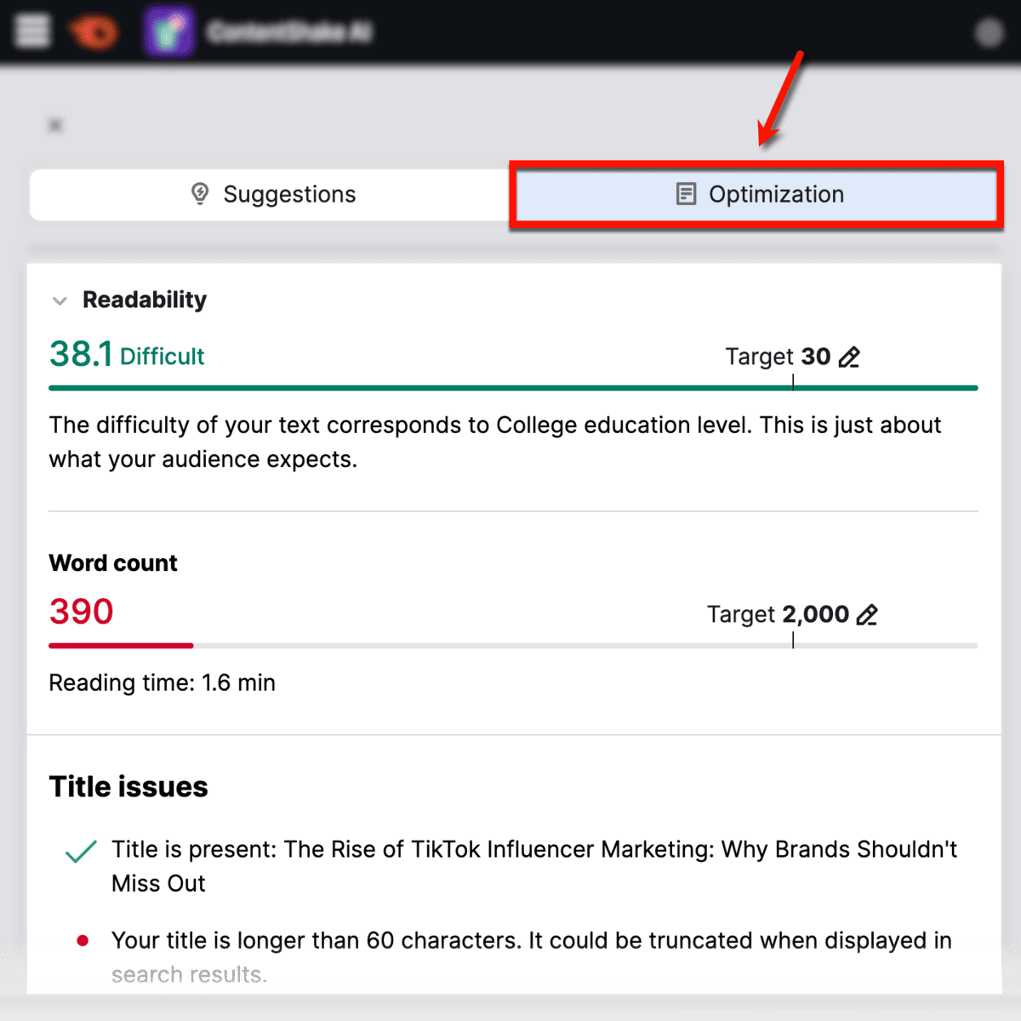
Task: Click the lightbulb icon on the Suggestions tab
Action: [198, 194]
